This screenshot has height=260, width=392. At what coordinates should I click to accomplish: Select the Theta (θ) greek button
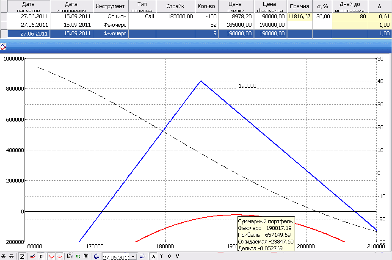point(169,256)
